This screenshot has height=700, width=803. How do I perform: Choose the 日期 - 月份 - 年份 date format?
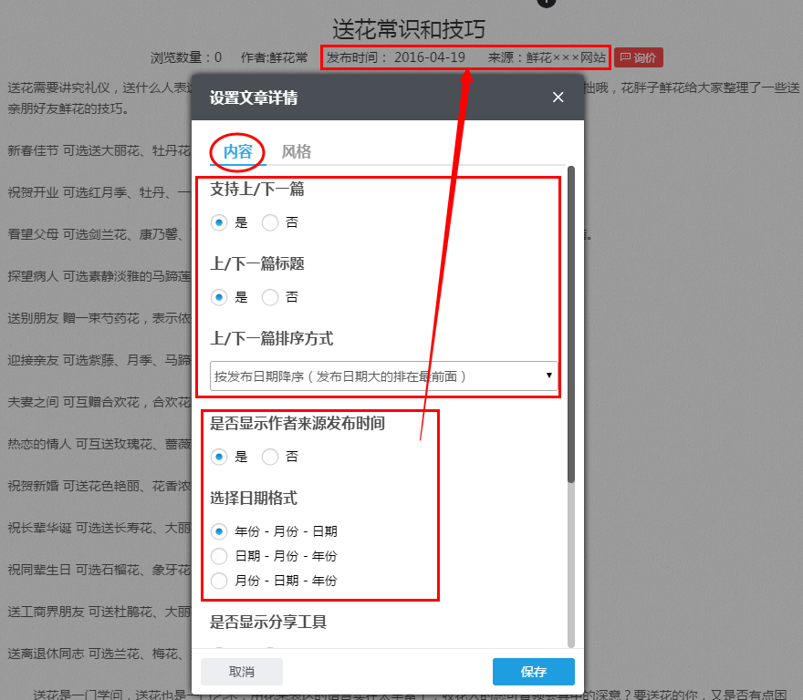coord(217,554)
